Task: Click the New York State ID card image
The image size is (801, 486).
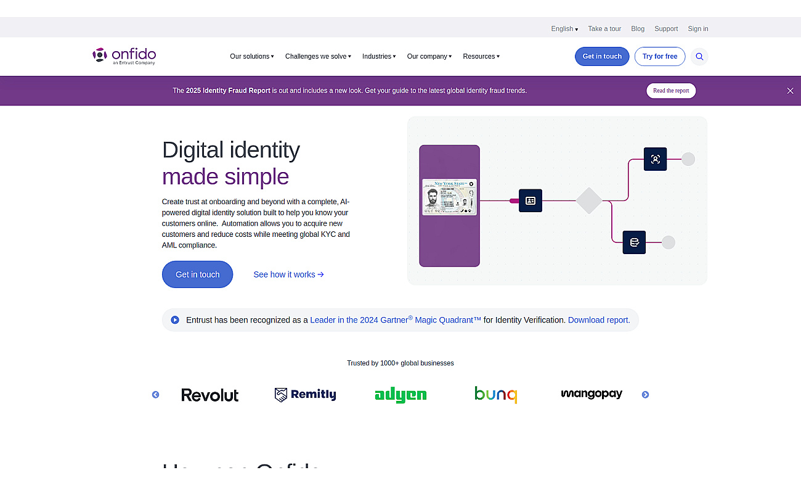Action: click(x=449, y=197)
